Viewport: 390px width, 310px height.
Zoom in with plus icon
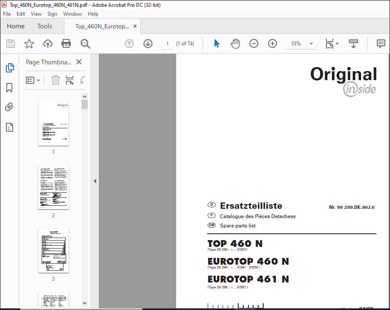tap(272, 44)
